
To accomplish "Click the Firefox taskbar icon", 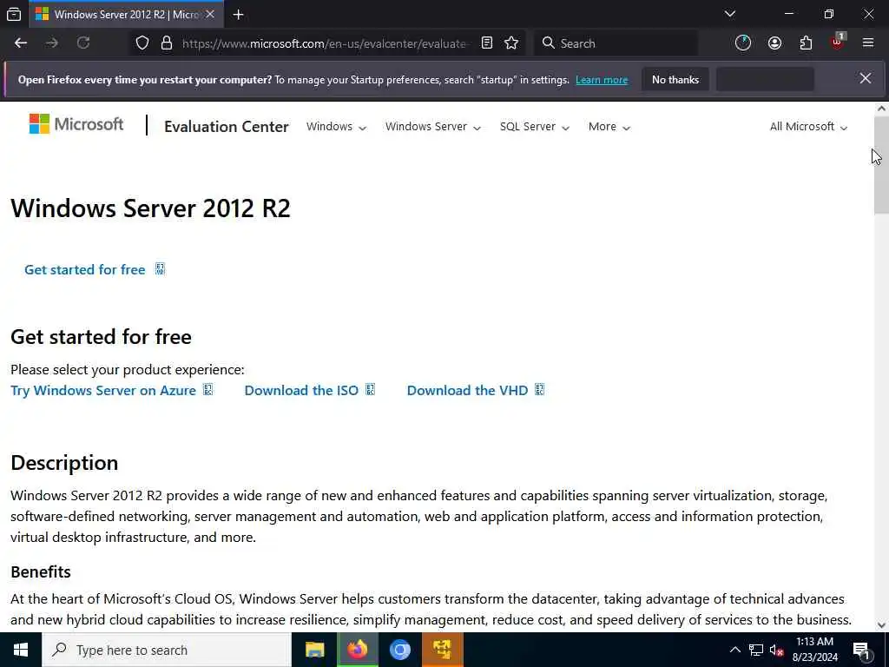I will tap(357, 650).
